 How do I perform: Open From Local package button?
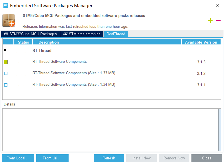(18, 158)
